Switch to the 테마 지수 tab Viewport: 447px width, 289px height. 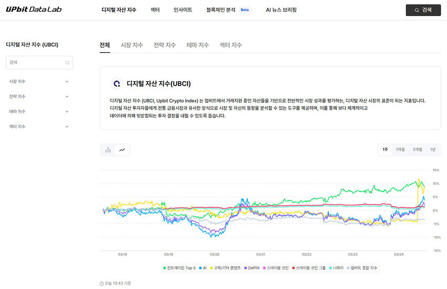tap(198, 45)
